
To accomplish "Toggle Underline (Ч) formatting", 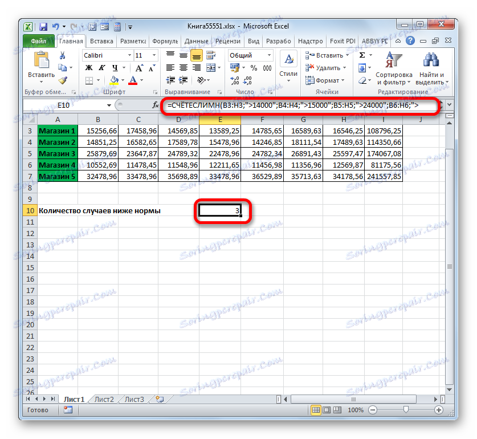I will [x=115, y=68].
